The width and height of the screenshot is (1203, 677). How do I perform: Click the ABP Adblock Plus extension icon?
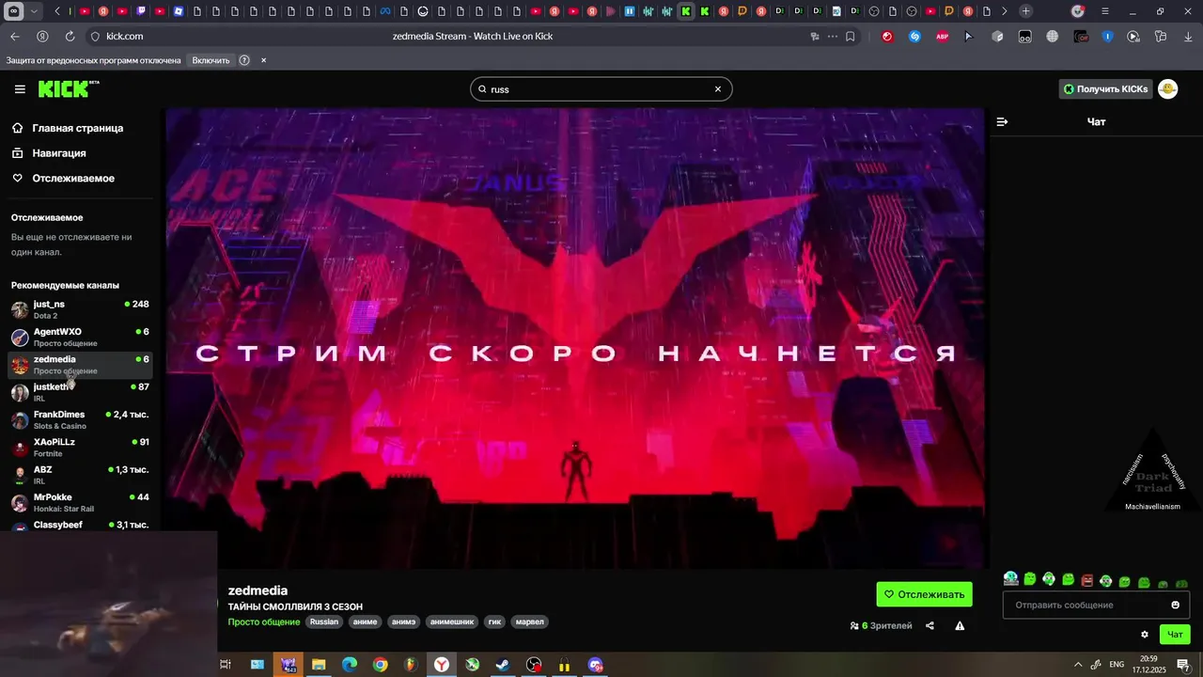[942, 37]
